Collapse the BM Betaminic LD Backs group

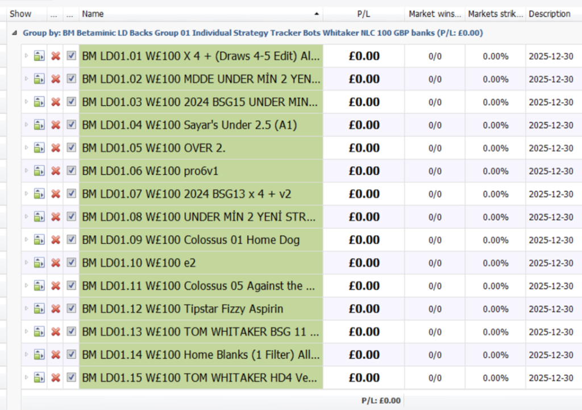15,33
